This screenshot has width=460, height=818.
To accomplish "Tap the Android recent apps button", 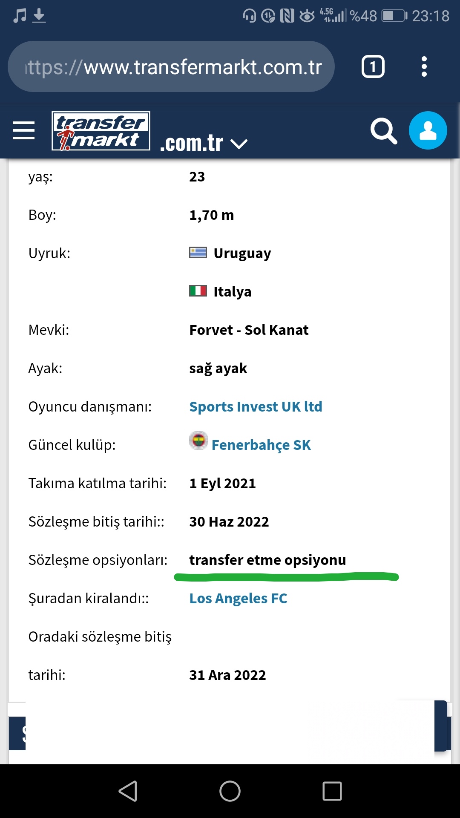I will point(332,791).
